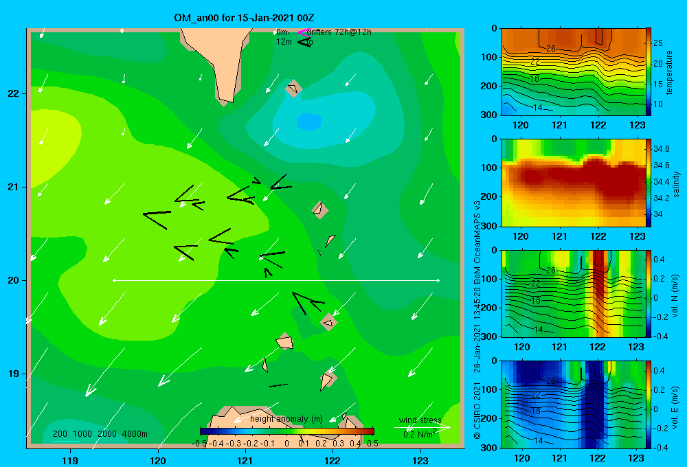Click the "26" contour label in temperature panel
The width and height of the screenshot is (687, 467).
point(551,49)
